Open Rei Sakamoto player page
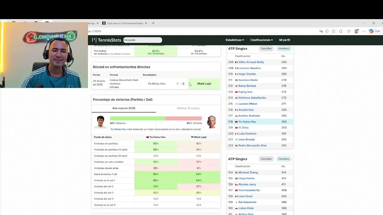Screen dimensions: 383x215 (x=247, y=202)
